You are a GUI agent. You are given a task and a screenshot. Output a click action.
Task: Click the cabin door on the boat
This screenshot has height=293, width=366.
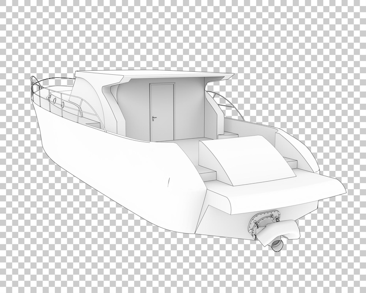pos(162,112)
